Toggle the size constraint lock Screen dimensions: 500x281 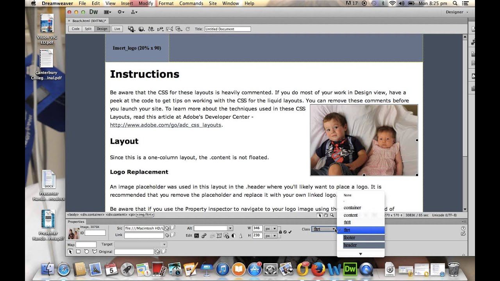(280, 232)
